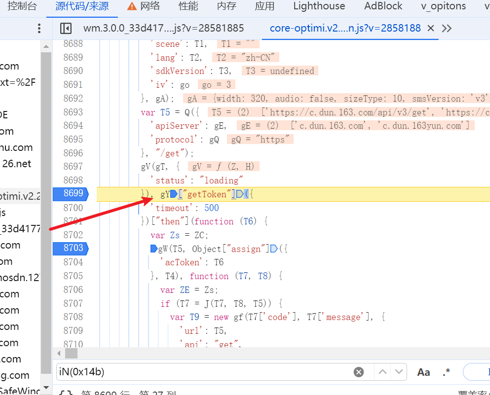This screenshot has height=395, width=490.
Task: Select the 26.net entry in navigator
Action: click(x=17, y=164)
